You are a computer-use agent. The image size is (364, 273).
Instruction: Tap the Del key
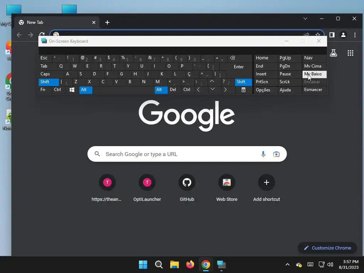tap(175, 90)
